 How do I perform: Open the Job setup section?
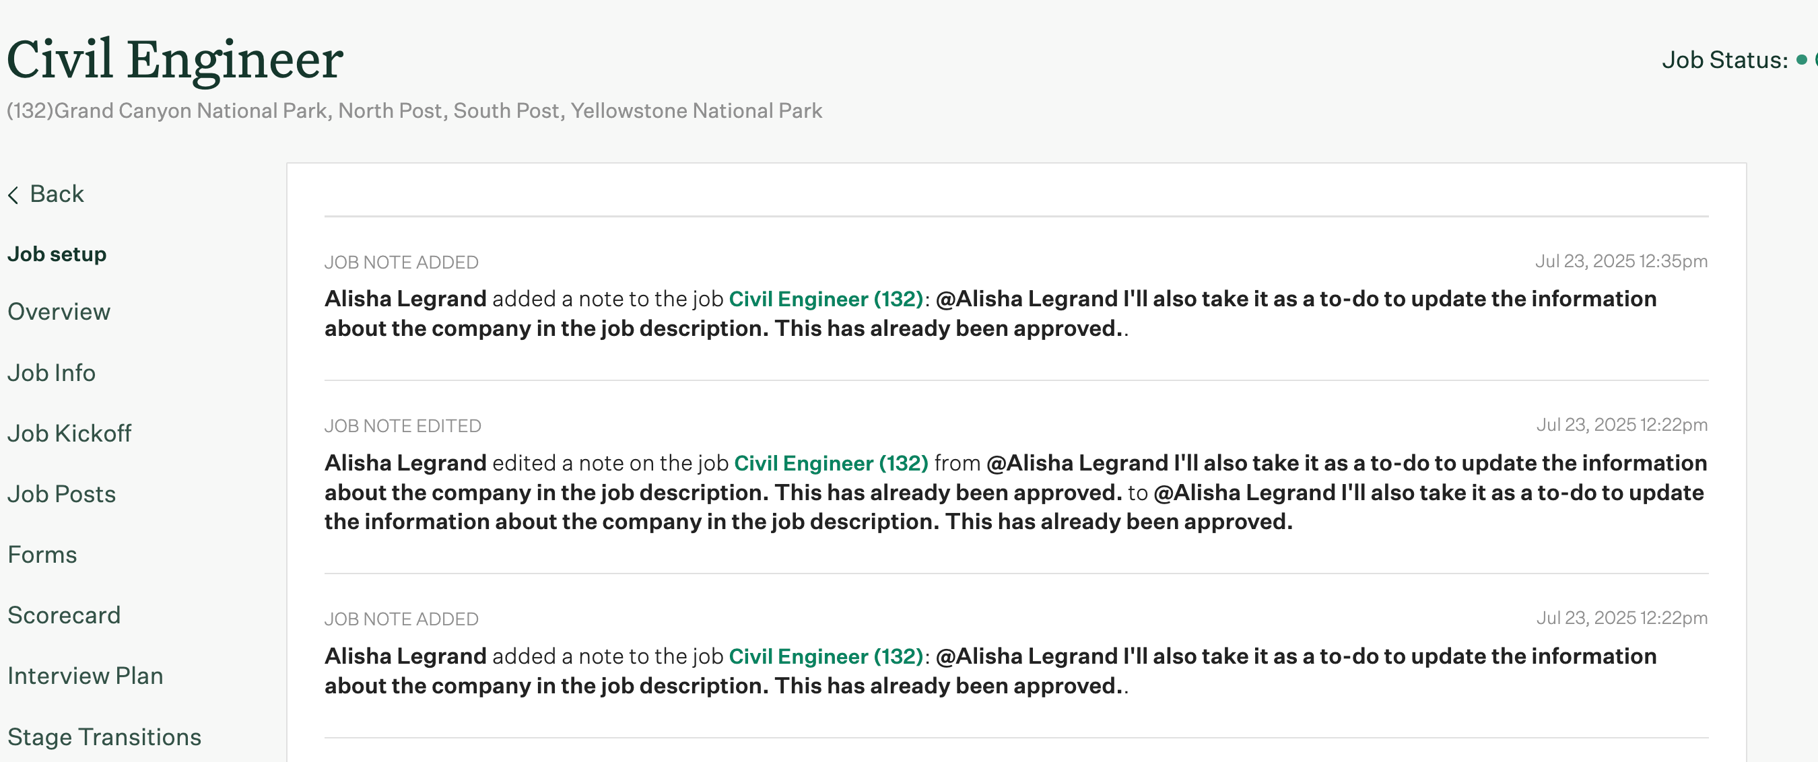click(57, 254)
